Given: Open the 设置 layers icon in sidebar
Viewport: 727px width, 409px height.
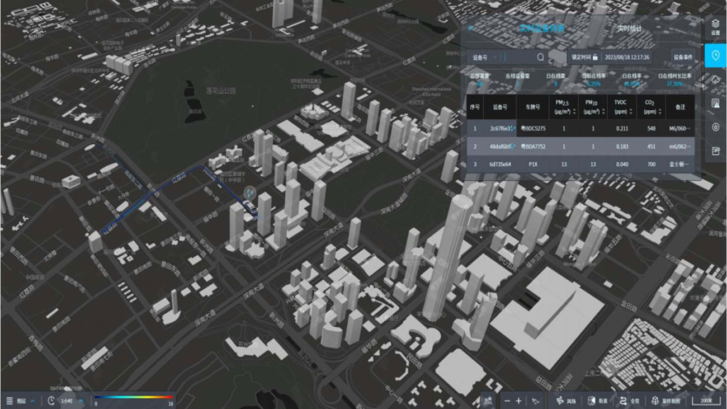Looking at the screenshot, I should coord(715,27).
